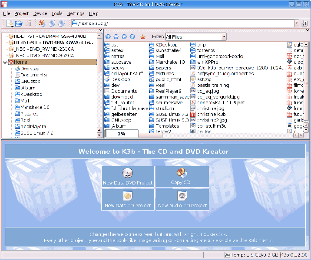Click the Open Project folder icon in toolbar
This screenshot has width=311, height=260.
[19, 23]
